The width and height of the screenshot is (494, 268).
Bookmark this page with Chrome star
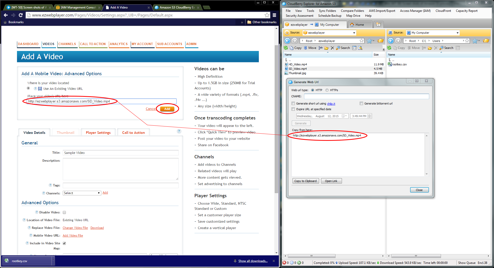(267, 15)
